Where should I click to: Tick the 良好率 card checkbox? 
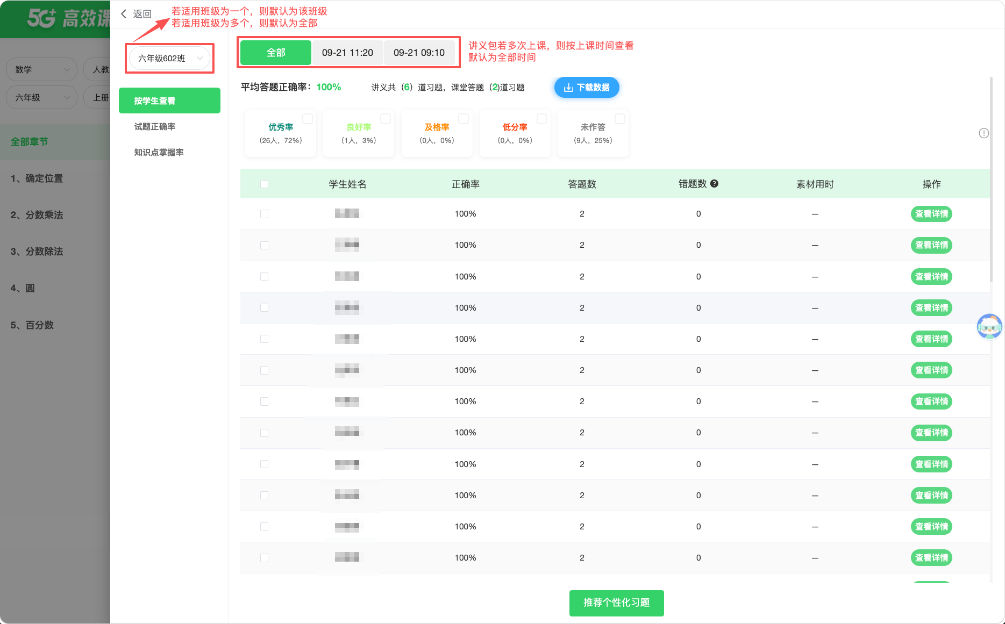(x=386, y=119)
